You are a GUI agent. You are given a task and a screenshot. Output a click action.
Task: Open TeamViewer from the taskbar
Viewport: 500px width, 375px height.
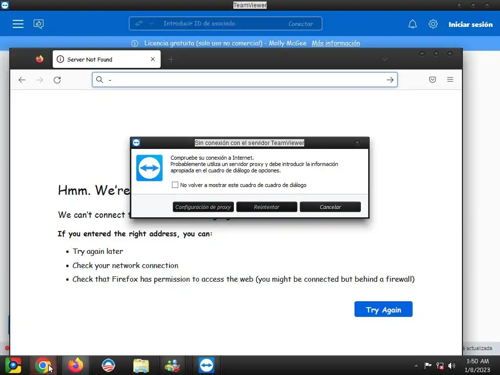pyautogui.click(x=207, y=365)
